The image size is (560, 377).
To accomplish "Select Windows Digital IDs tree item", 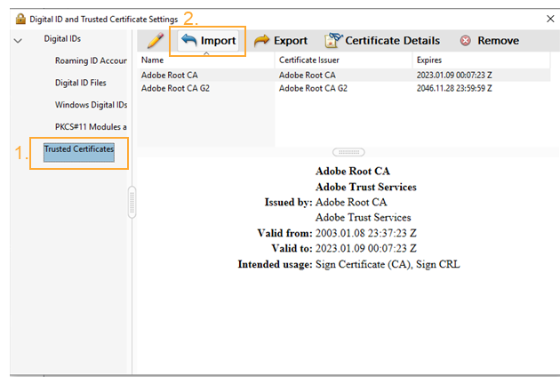I will pos(91,105).
